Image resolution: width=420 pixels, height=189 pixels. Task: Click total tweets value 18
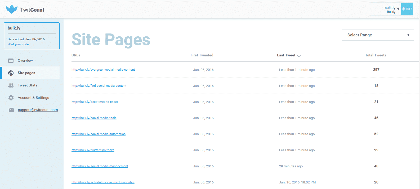(x=376, y=86)
